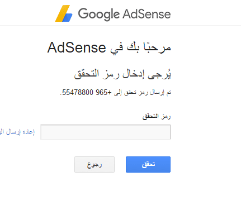Click the AdSense logo icon in header
Viewport: 241px width, 224px height.
pyautogui.click(x=64, y=13)
